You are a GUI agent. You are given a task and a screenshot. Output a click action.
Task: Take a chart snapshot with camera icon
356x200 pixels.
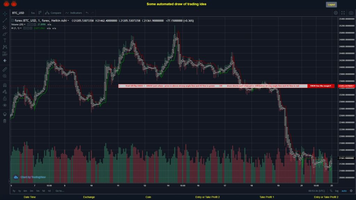click(351, 13)
